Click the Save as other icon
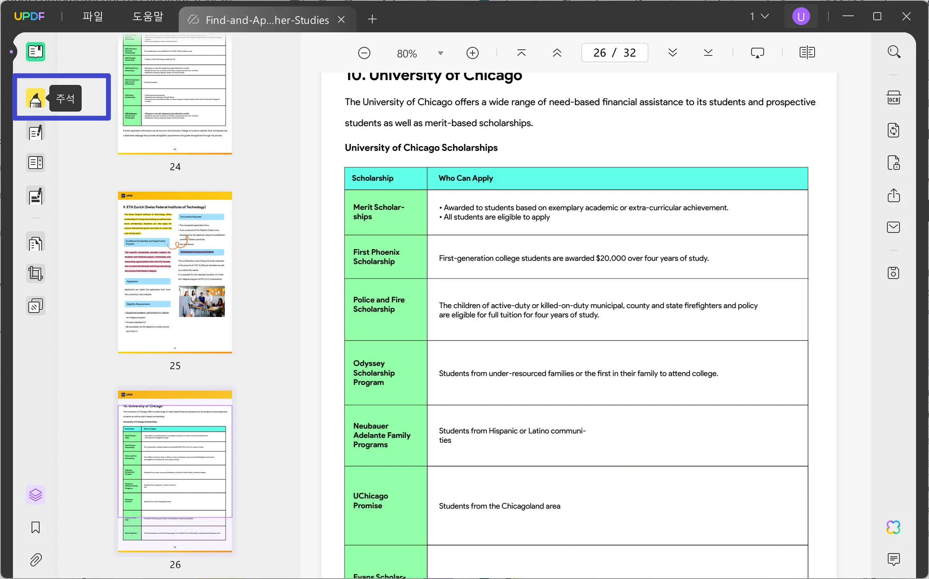This screenshot has width=929, height=579. [x=894, y=273]
